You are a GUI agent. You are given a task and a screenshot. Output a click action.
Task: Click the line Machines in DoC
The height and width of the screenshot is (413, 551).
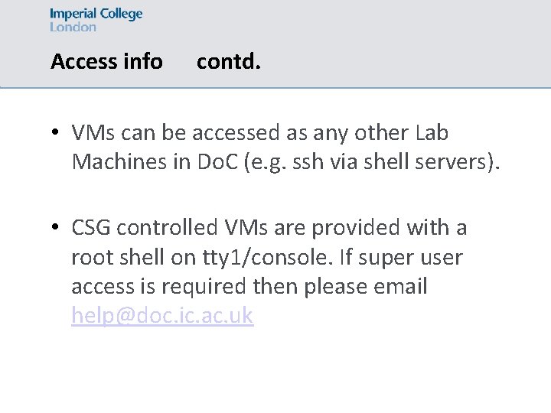[x=285, y=163]
